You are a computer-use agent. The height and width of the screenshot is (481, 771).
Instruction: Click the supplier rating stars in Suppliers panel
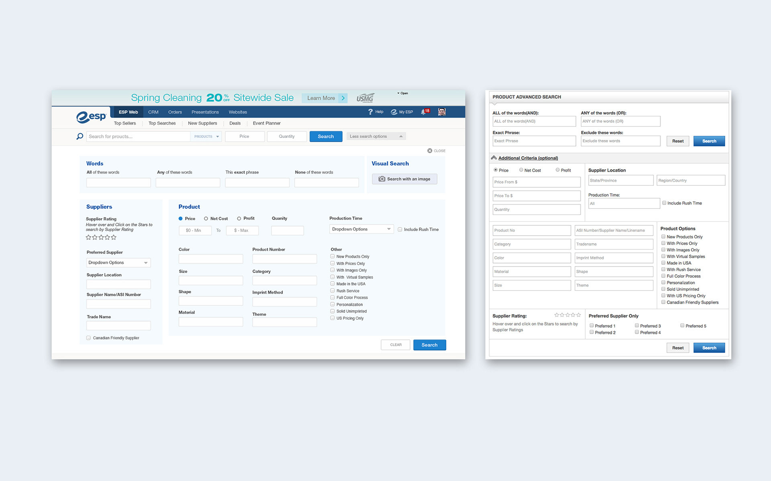click(101, 237)
